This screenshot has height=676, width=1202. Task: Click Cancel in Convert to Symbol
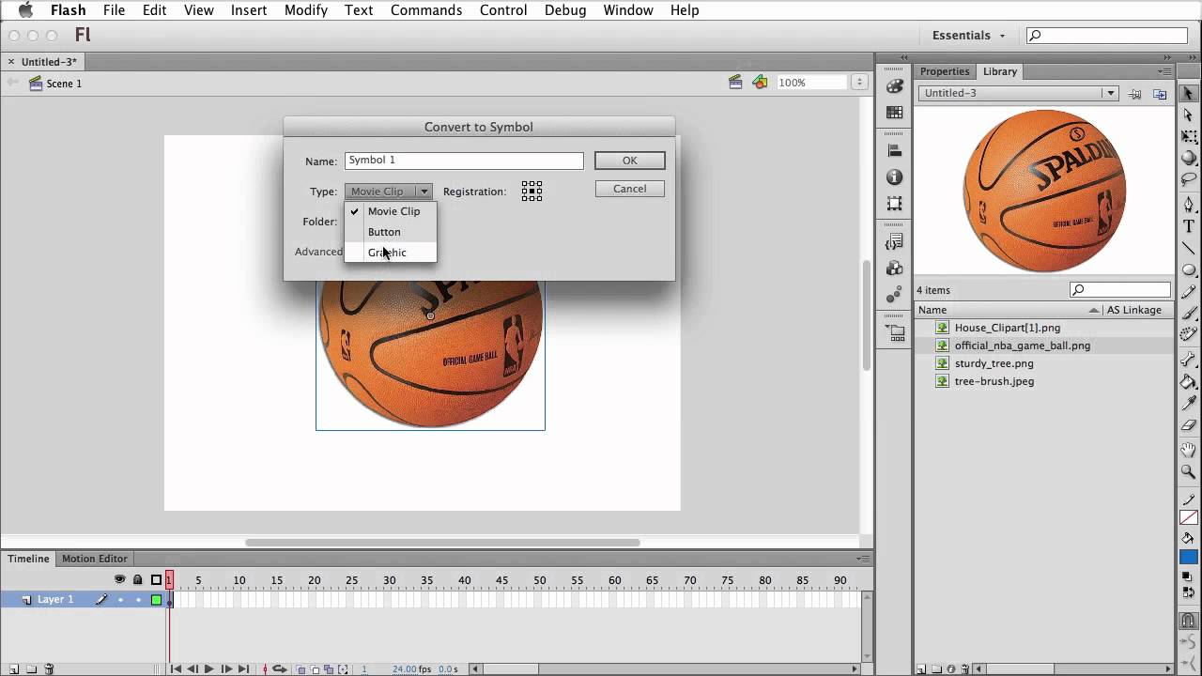point(629,189)
